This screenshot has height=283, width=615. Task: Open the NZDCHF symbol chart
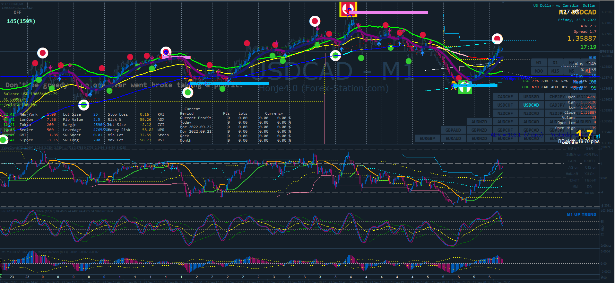coord(505,113)
